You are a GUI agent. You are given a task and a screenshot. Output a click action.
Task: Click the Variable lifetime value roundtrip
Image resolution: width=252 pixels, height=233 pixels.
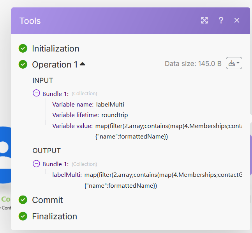coord(115,115)
